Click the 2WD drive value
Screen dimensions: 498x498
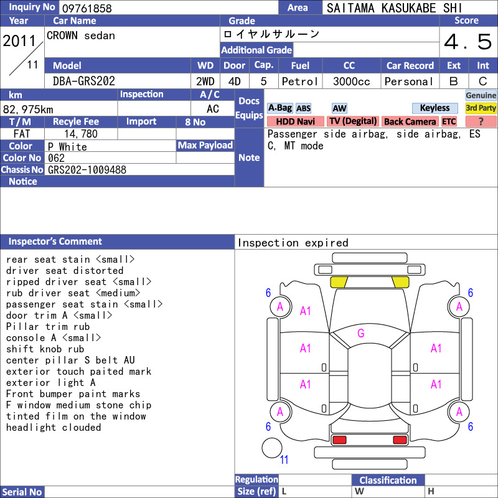tap(205, 82)
